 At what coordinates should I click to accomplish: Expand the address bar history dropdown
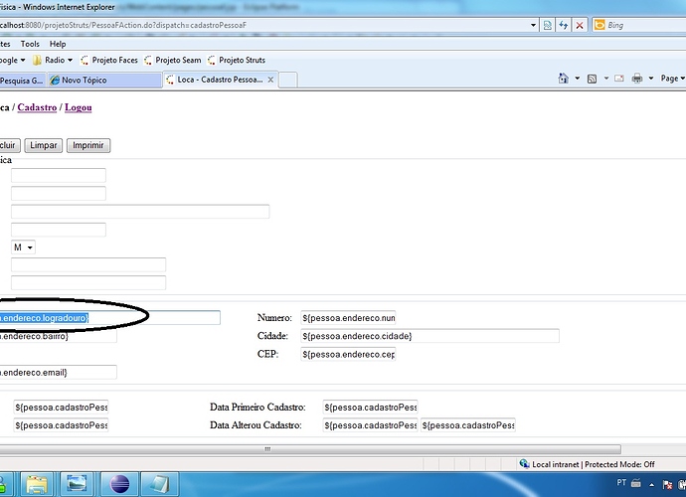[x=533, y=26]
